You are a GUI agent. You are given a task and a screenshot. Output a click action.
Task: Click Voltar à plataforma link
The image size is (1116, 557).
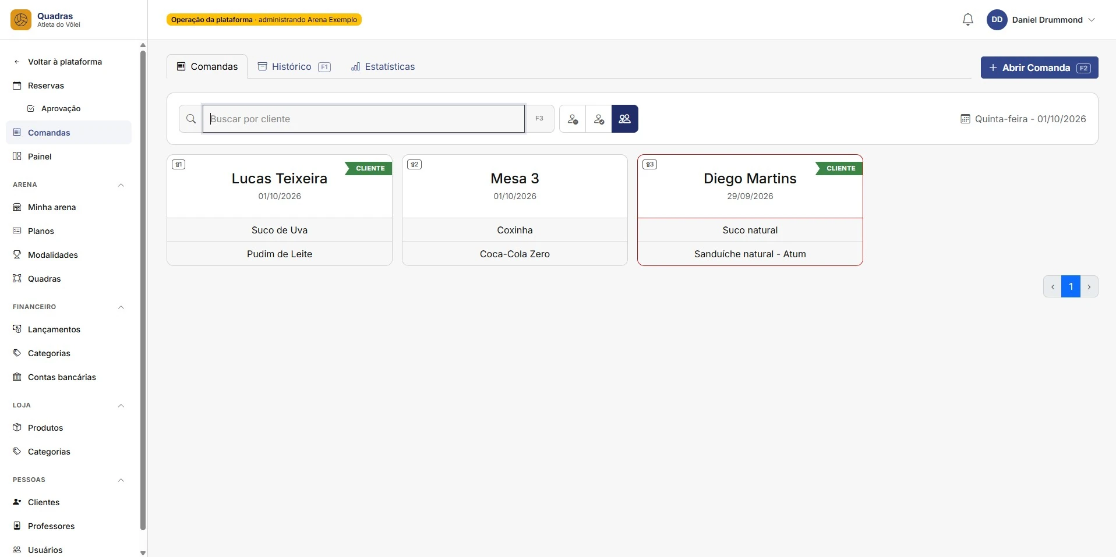pyautogui.click(x=65, y=62)
